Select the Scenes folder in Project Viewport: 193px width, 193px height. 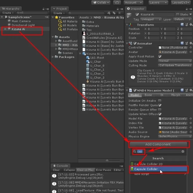pos(65,53)
